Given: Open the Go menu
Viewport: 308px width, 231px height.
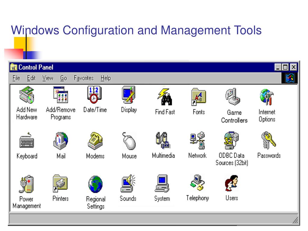Looking at the screenshot, I should tap(63, 78).
